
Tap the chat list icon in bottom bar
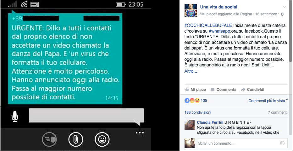coord(49,139)
